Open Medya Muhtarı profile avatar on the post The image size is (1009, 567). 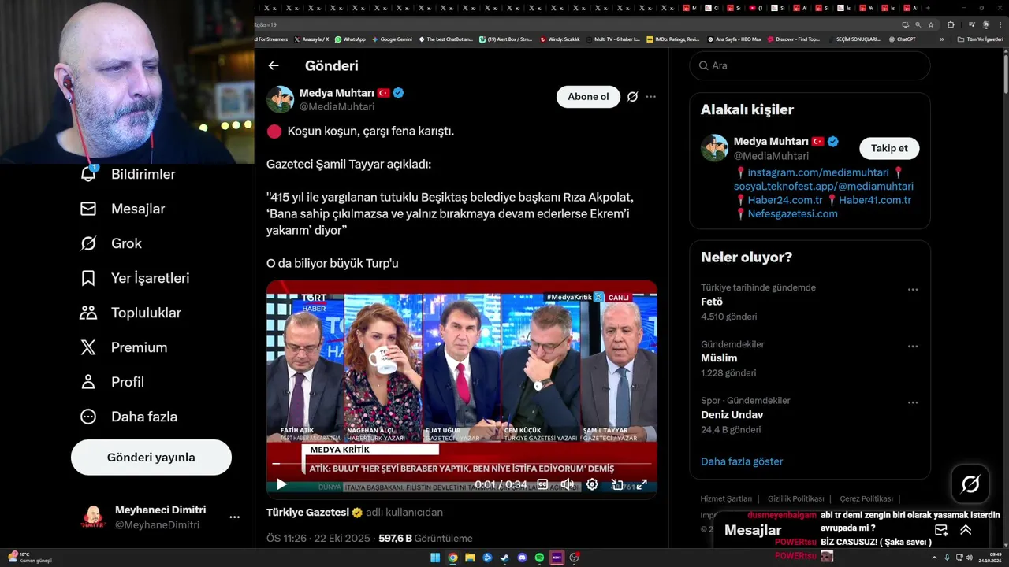click(280, 99)
